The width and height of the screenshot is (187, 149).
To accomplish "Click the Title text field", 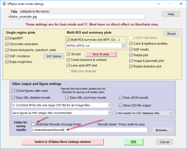I will click(76, 17).
